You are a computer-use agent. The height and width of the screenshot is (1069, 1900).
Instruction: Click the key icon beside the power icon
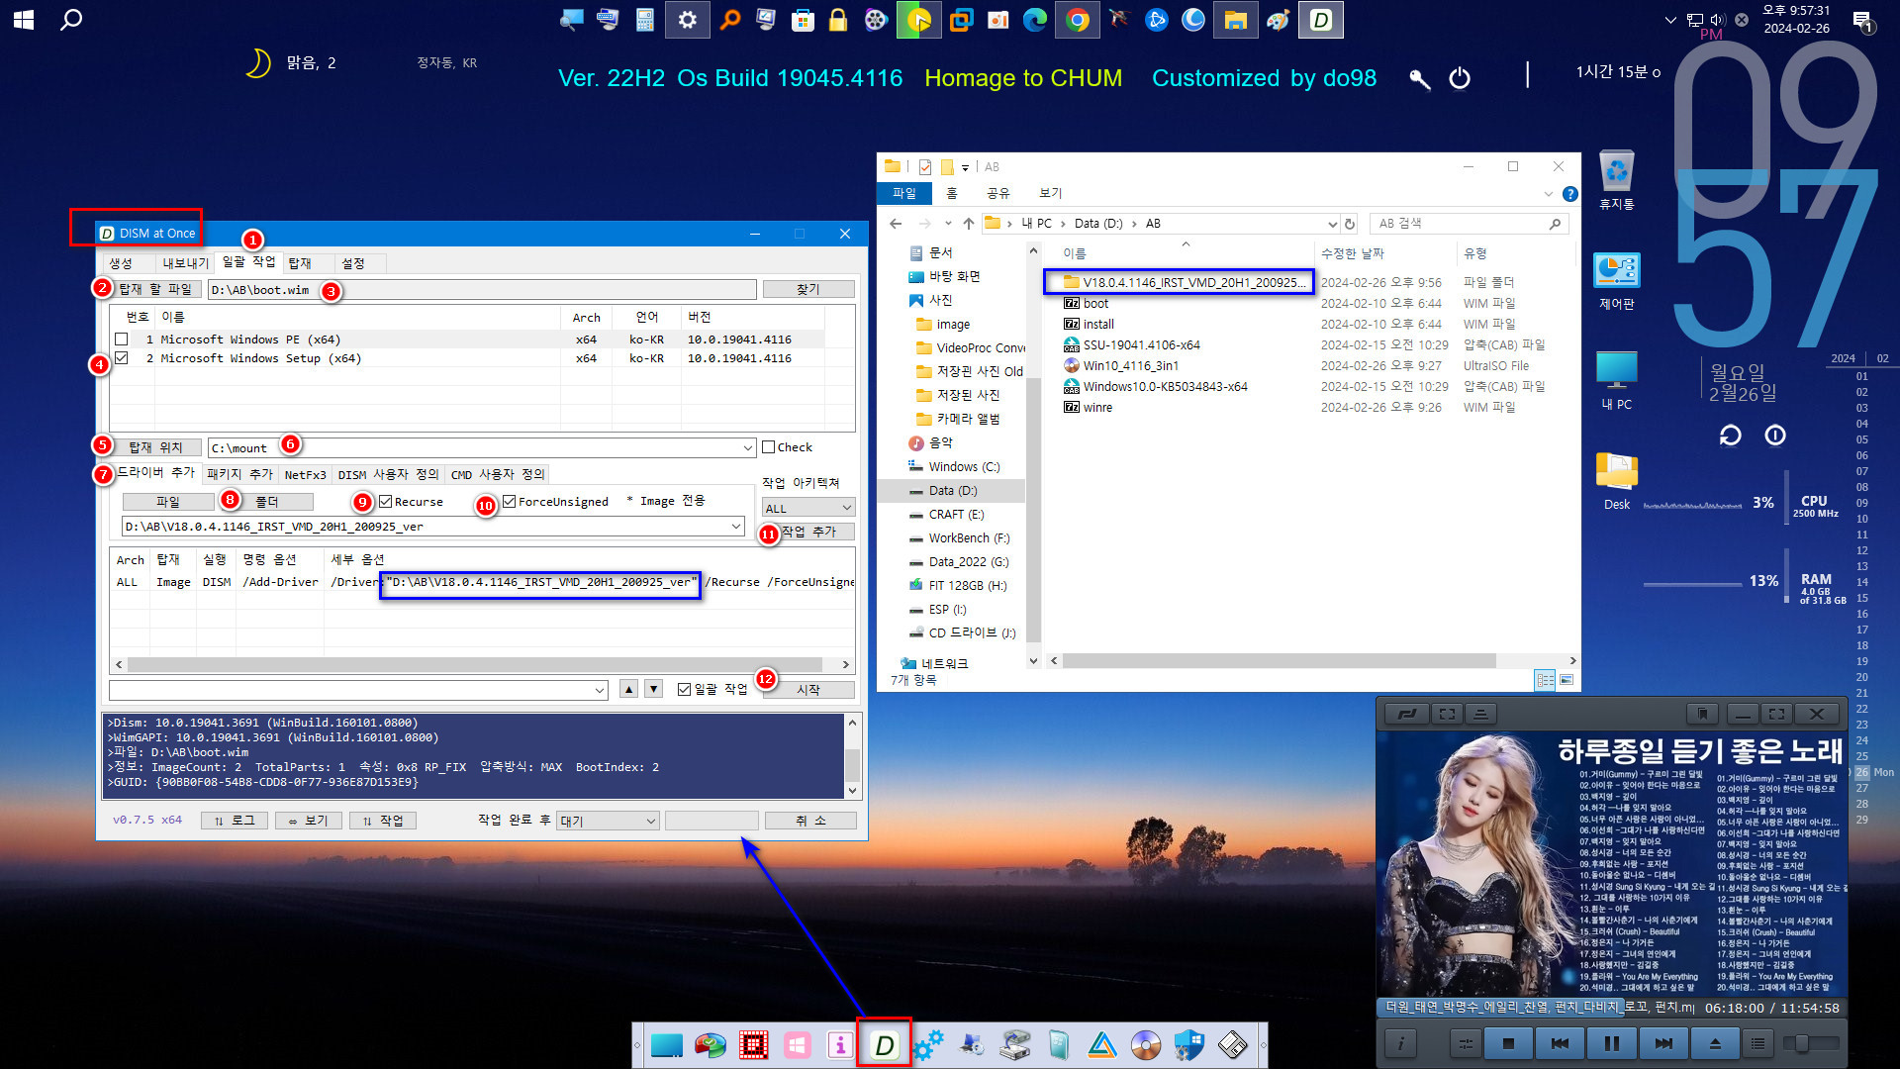(x=1420, y=79)
